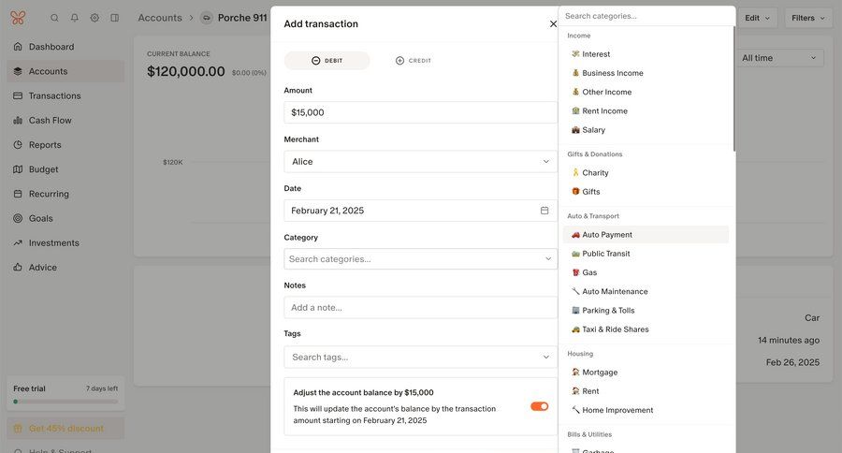This screenshot has height=453, width=842.
Task: Click the Add a note field
Action: (420, 307)
